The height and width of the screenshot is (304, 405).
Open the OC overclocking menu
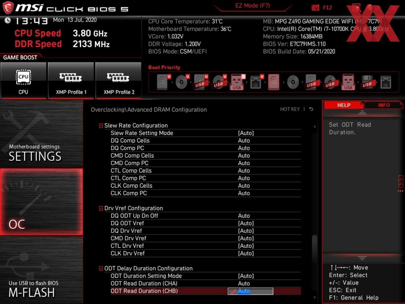pos(41,202)
